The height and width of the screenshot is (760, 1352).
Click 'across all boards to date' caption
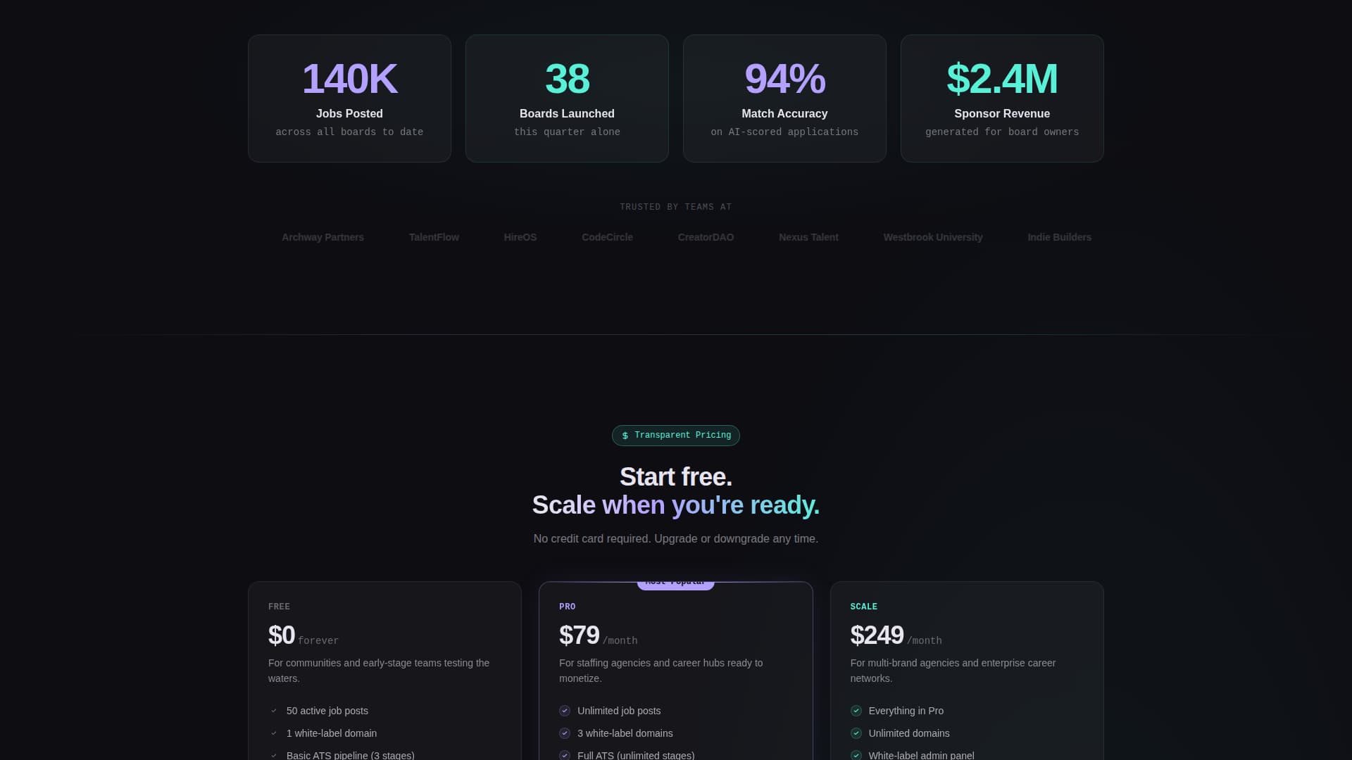(x=349, y=132)
